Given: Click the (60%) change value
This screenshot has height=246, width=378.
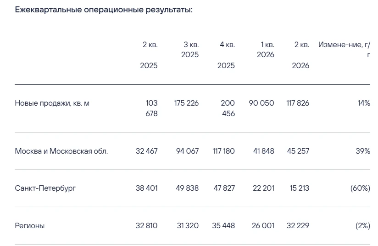Looking at the screenshot, I should 360,188.
